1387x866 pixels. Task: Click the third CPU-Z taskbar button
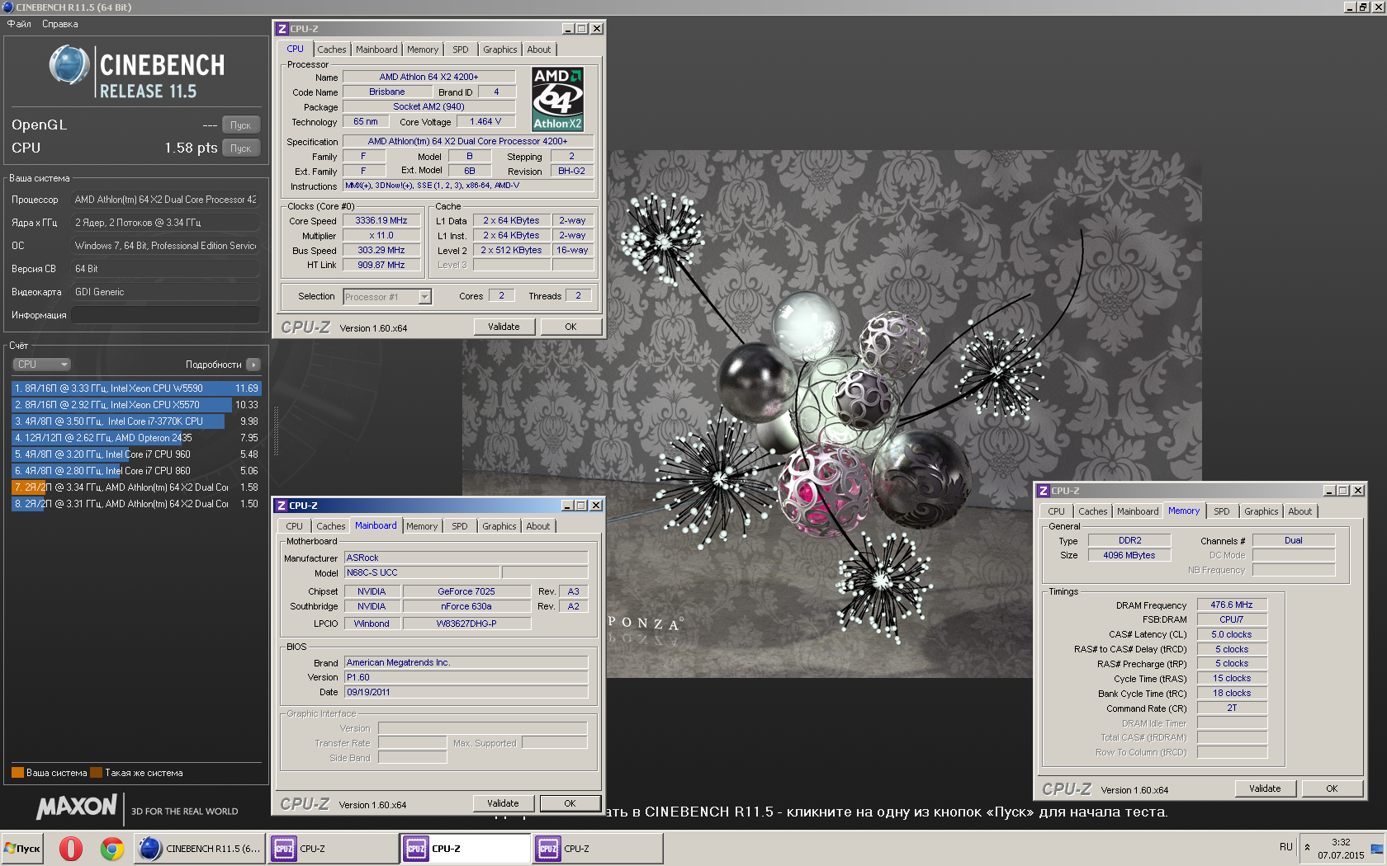[597, 848]
